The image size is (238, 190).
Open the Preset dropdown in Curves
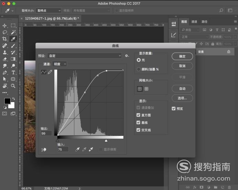(x=85, y=56)
